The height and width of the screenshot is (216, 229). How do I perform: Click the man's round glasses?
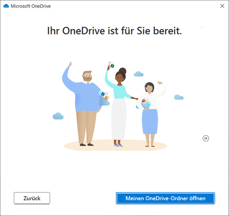pyautogui.click(x=87, y=75)
